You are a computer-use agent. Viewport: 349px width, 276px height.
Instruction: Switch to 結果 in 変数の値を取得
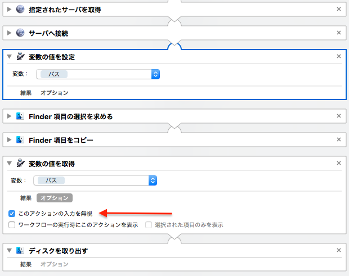point(26,198)
